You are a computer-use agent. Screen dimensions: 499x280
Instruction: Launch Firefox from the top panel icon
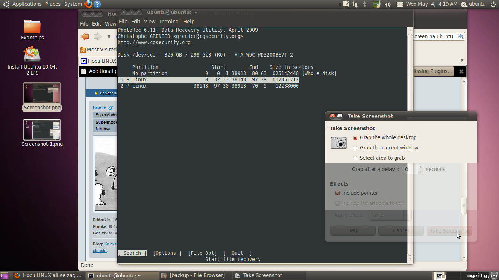[88, 4]
